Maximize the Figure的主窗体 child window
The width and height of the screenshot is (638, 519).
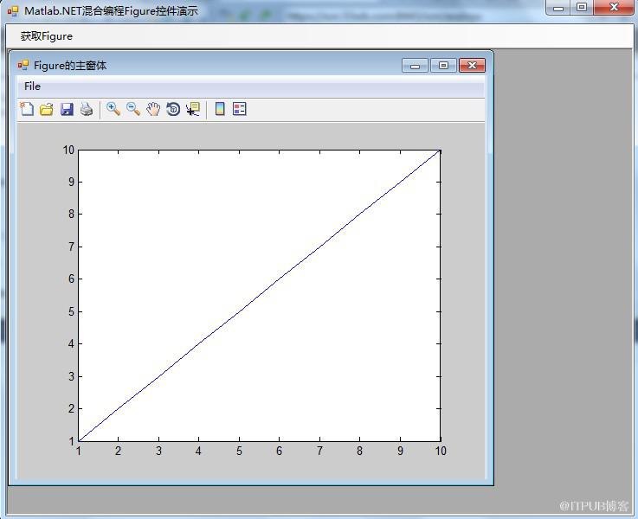443,66
